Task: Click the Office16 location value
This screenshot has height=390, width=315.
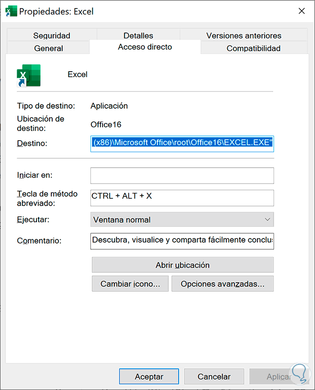Action: point(106,124)
